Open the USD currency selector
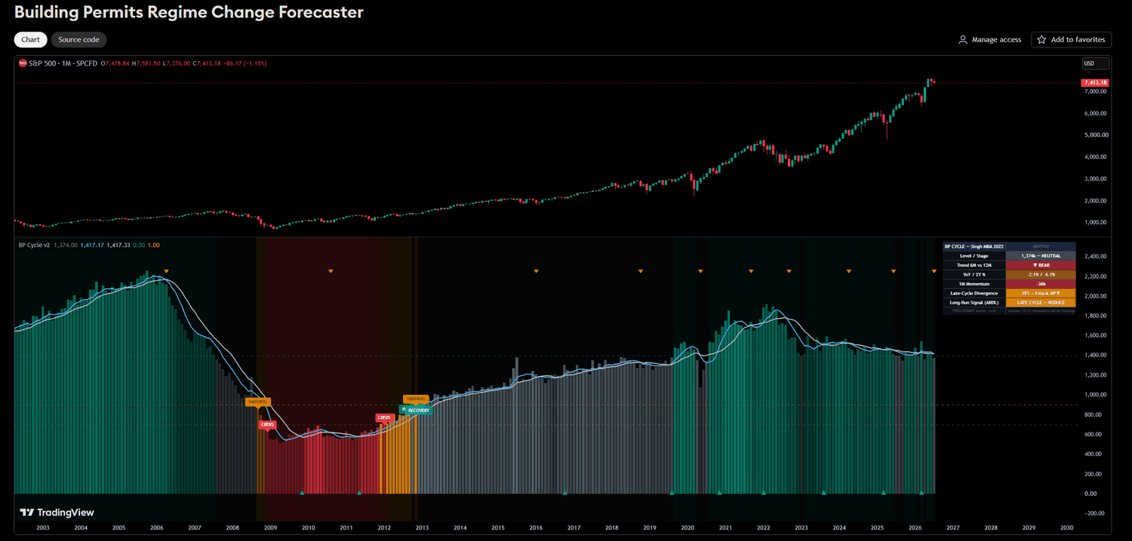The image size is (1132, 541). click(1096, 63)
